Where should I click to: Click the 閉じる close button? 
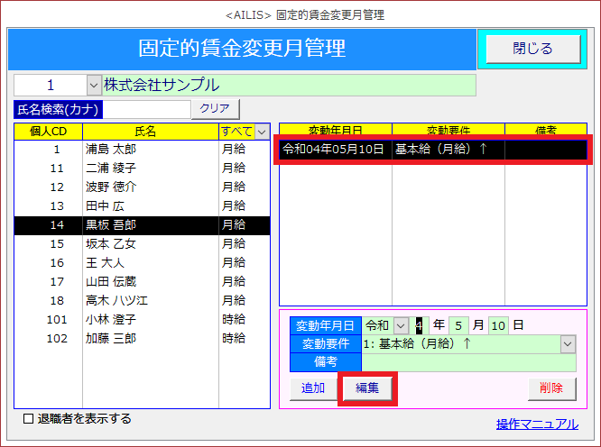tap(532, 49)
